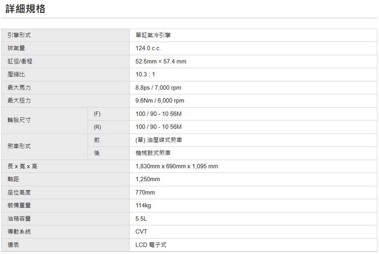Select the 1,250mm wheelbase value
Image resolution: width=379 pixels, height=254 pixels.
(147, 179)
